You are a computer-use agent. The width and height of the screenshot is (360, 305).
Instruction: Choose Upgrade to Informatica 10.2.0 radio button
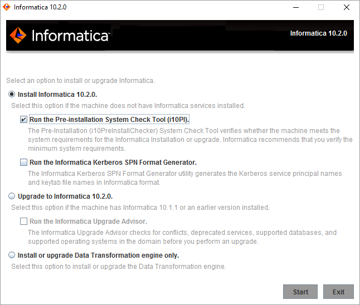(x=12, y=196)
